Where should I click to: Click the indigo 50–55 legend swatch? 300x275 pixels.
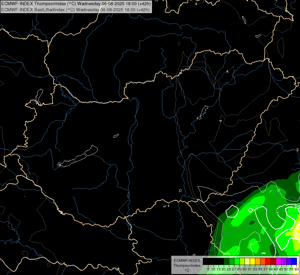point(289,261)
